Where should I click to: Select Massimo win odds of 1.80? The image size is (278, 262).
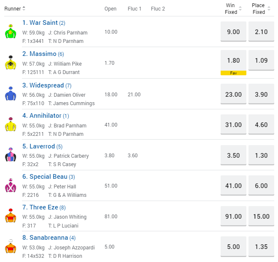coord(233,60)
